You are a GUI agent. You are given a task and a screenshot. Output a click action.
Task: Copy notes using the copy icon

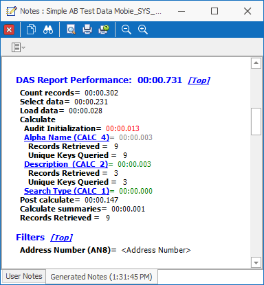point(31,30)
